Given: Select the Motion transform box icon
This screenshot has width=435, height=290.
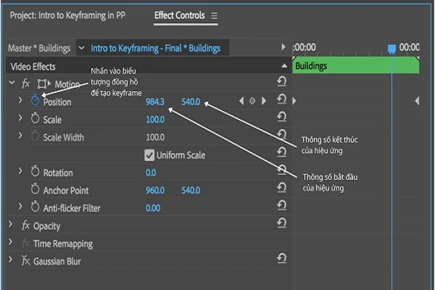Looking at the screenshot, I should (x=43, y=83).
